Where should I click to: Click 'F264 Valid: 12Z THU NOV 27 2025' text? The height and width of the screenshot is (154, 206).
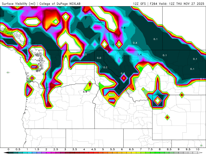pos(177,4)
